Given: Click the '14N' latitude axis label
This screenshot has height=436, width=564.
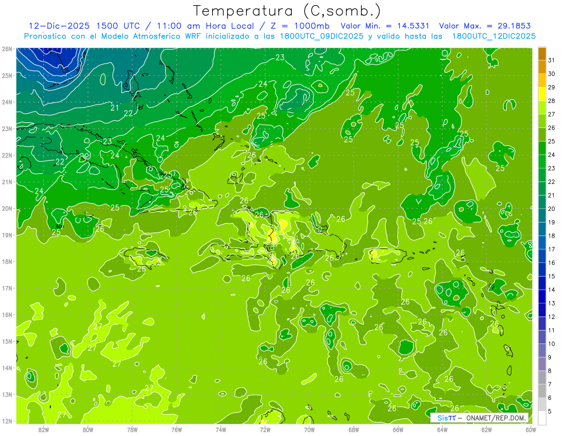Looking at the screenshot, I should click(x=7, y=368).
